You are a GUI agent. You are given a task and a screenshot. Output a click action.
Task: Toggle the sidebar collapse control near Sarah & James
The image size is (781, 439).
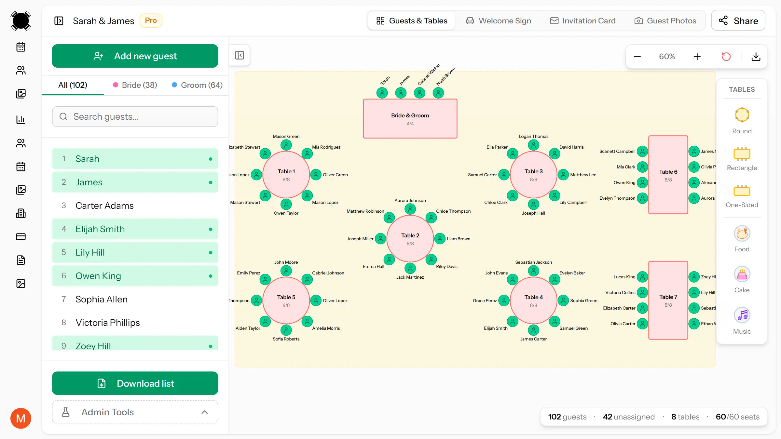click(x=59, y=20)
